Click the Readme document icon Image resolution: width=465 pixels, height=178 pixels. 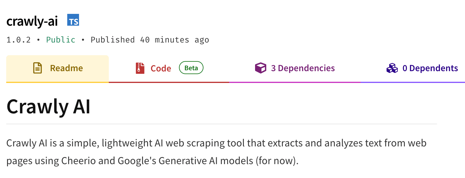[37, 68]
